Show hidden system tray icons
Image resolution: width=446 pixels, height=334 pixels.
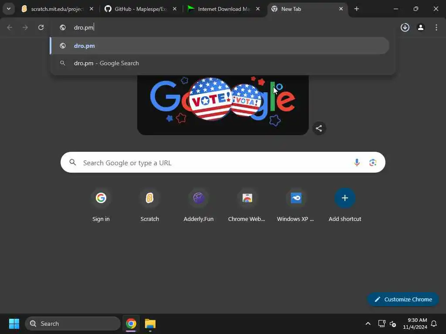[x=368, y=324]
